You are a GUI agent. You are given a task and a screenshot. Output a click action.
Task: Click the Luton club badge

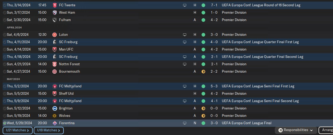coord(55,34)
